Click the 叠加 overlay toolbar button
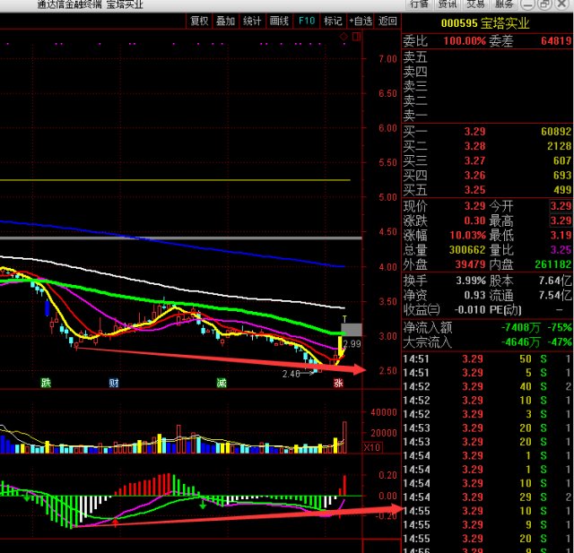This screenshot has width=574, height=553. [x=225, y=21]
